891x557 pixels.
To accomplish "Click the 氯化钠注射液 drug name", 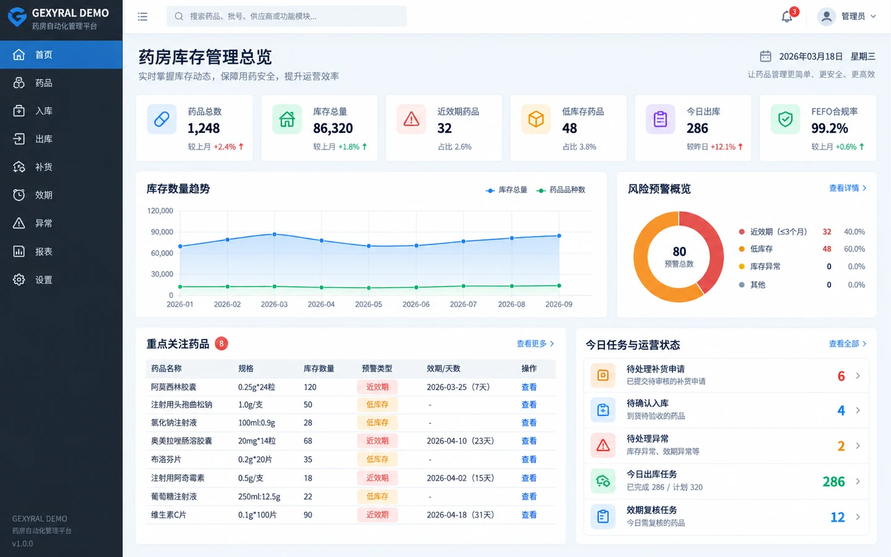I will pos(174,423).
